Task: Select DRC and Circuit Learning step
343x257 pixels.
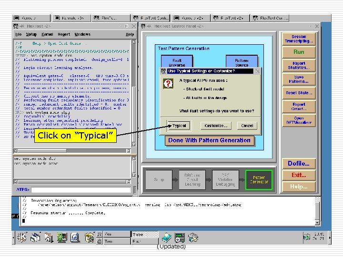Action: coord(192,179)
